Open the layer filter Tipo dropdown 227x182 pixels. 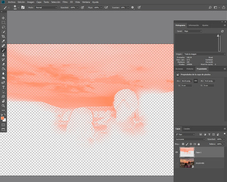[x=185, y=134]
